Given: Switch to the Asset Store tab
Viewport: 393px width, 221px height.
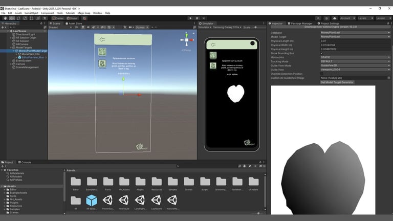Looking at the screenshot, I should pyautogui.click(x=74, y=24).
